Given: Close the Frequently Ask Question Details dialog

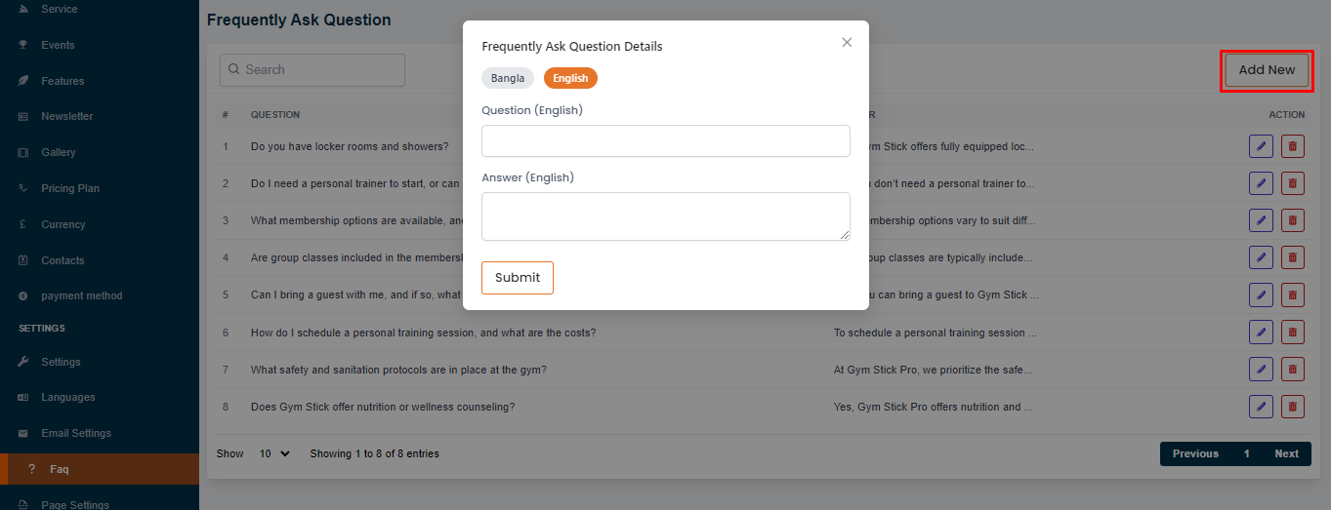Looking at the screenshot, I should click(847, 42).
